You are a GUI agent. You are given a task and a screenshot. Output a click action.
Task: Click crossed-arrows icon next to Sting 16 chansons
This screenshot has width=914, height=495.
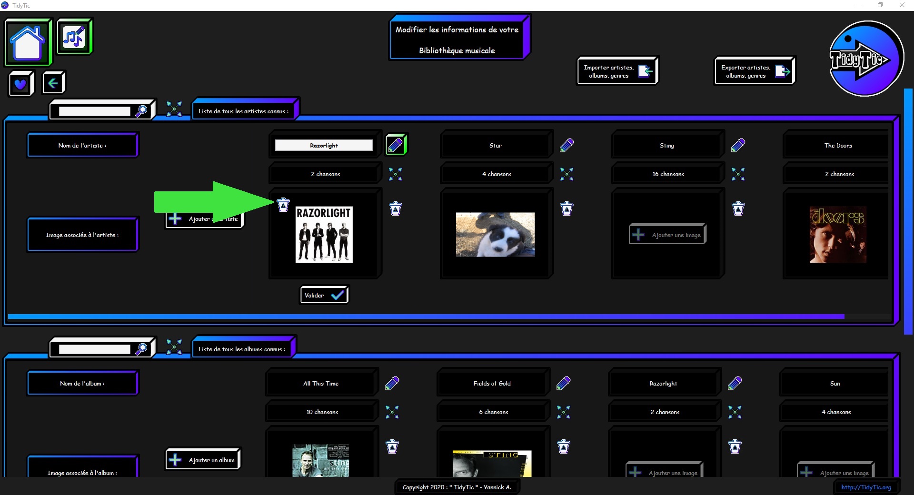point(738,174)
